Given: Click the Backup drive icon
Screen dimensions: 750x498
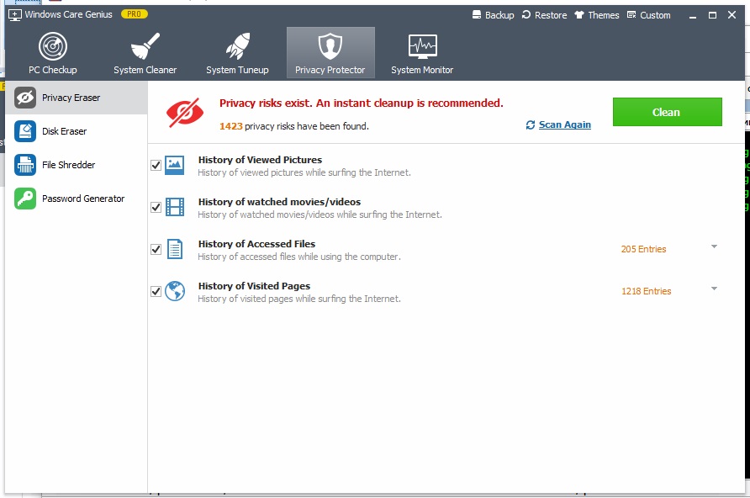Looking at the screenshot, I should 477,15.
